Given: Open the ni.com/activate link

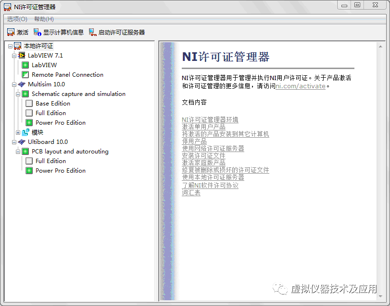Looking at the screenshot, I should click(300, 86).
